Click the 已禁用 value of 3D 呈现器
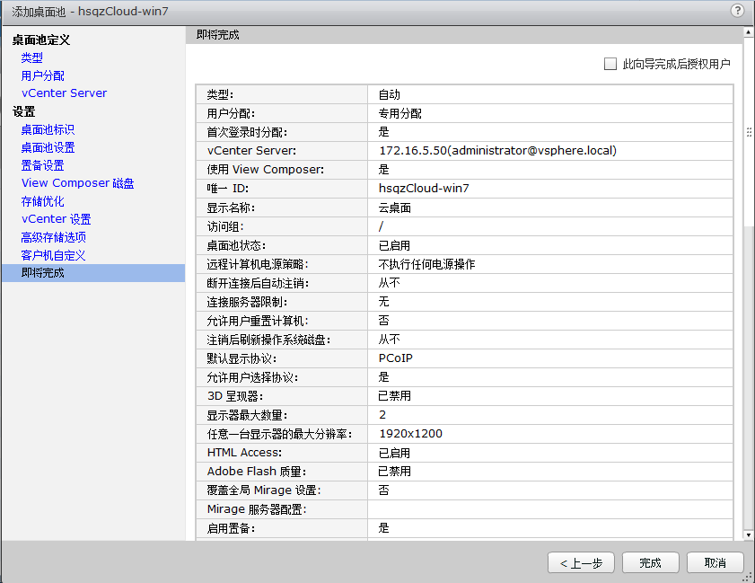The image size is (755, 583). pos(394,396)
